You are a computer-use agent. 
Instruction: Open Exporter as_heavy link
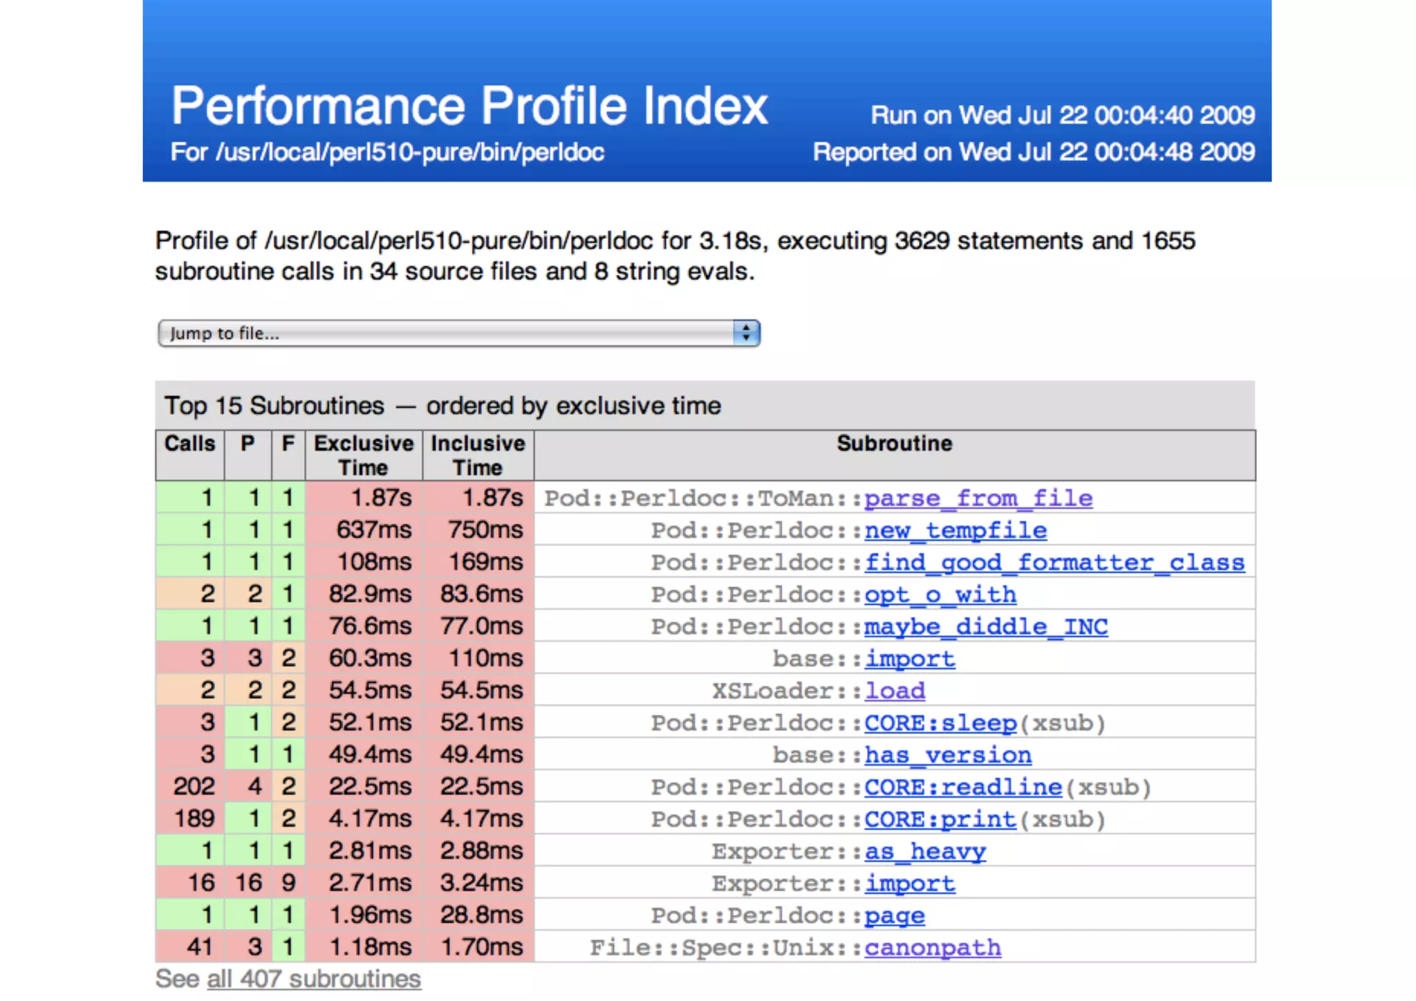coord(924,851)
